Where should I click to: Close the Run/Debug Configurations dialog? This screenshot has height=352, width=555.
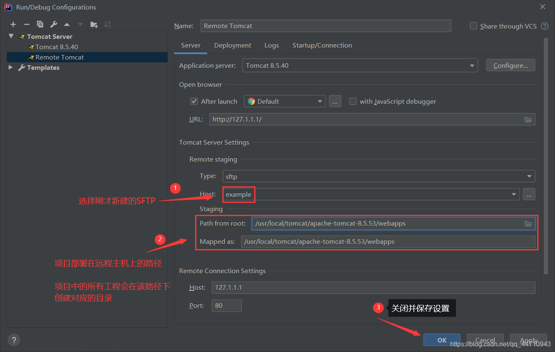coord(543,7)
